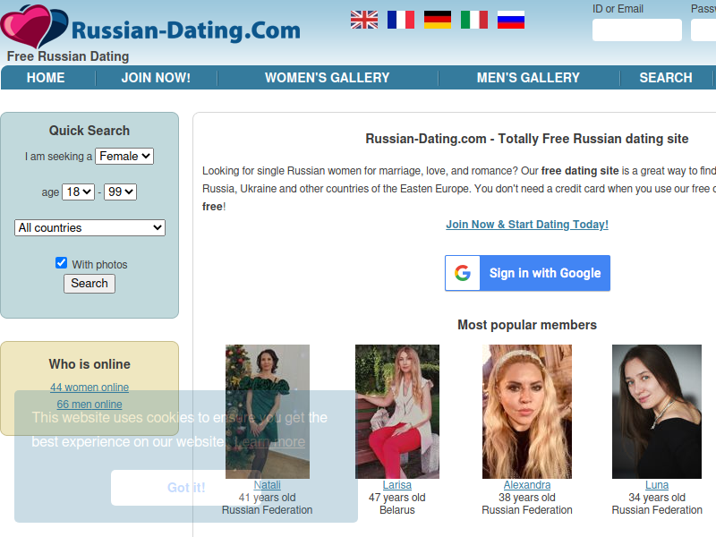The height and width of the screenshot is (537, 716).
Task: Click Luna's 34 years old text
Action: (657, 498)
